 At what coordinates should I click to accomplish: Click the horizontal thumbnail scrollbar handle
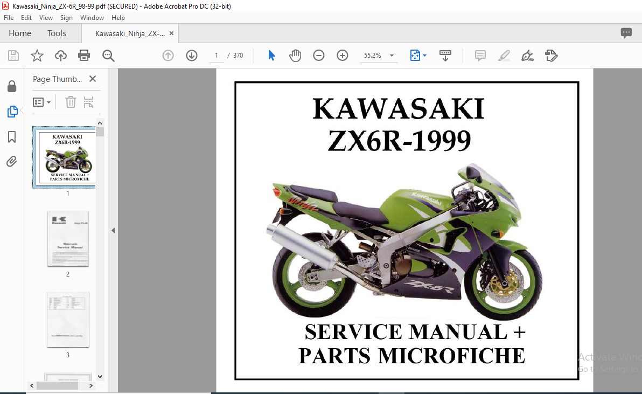[57, 386]
